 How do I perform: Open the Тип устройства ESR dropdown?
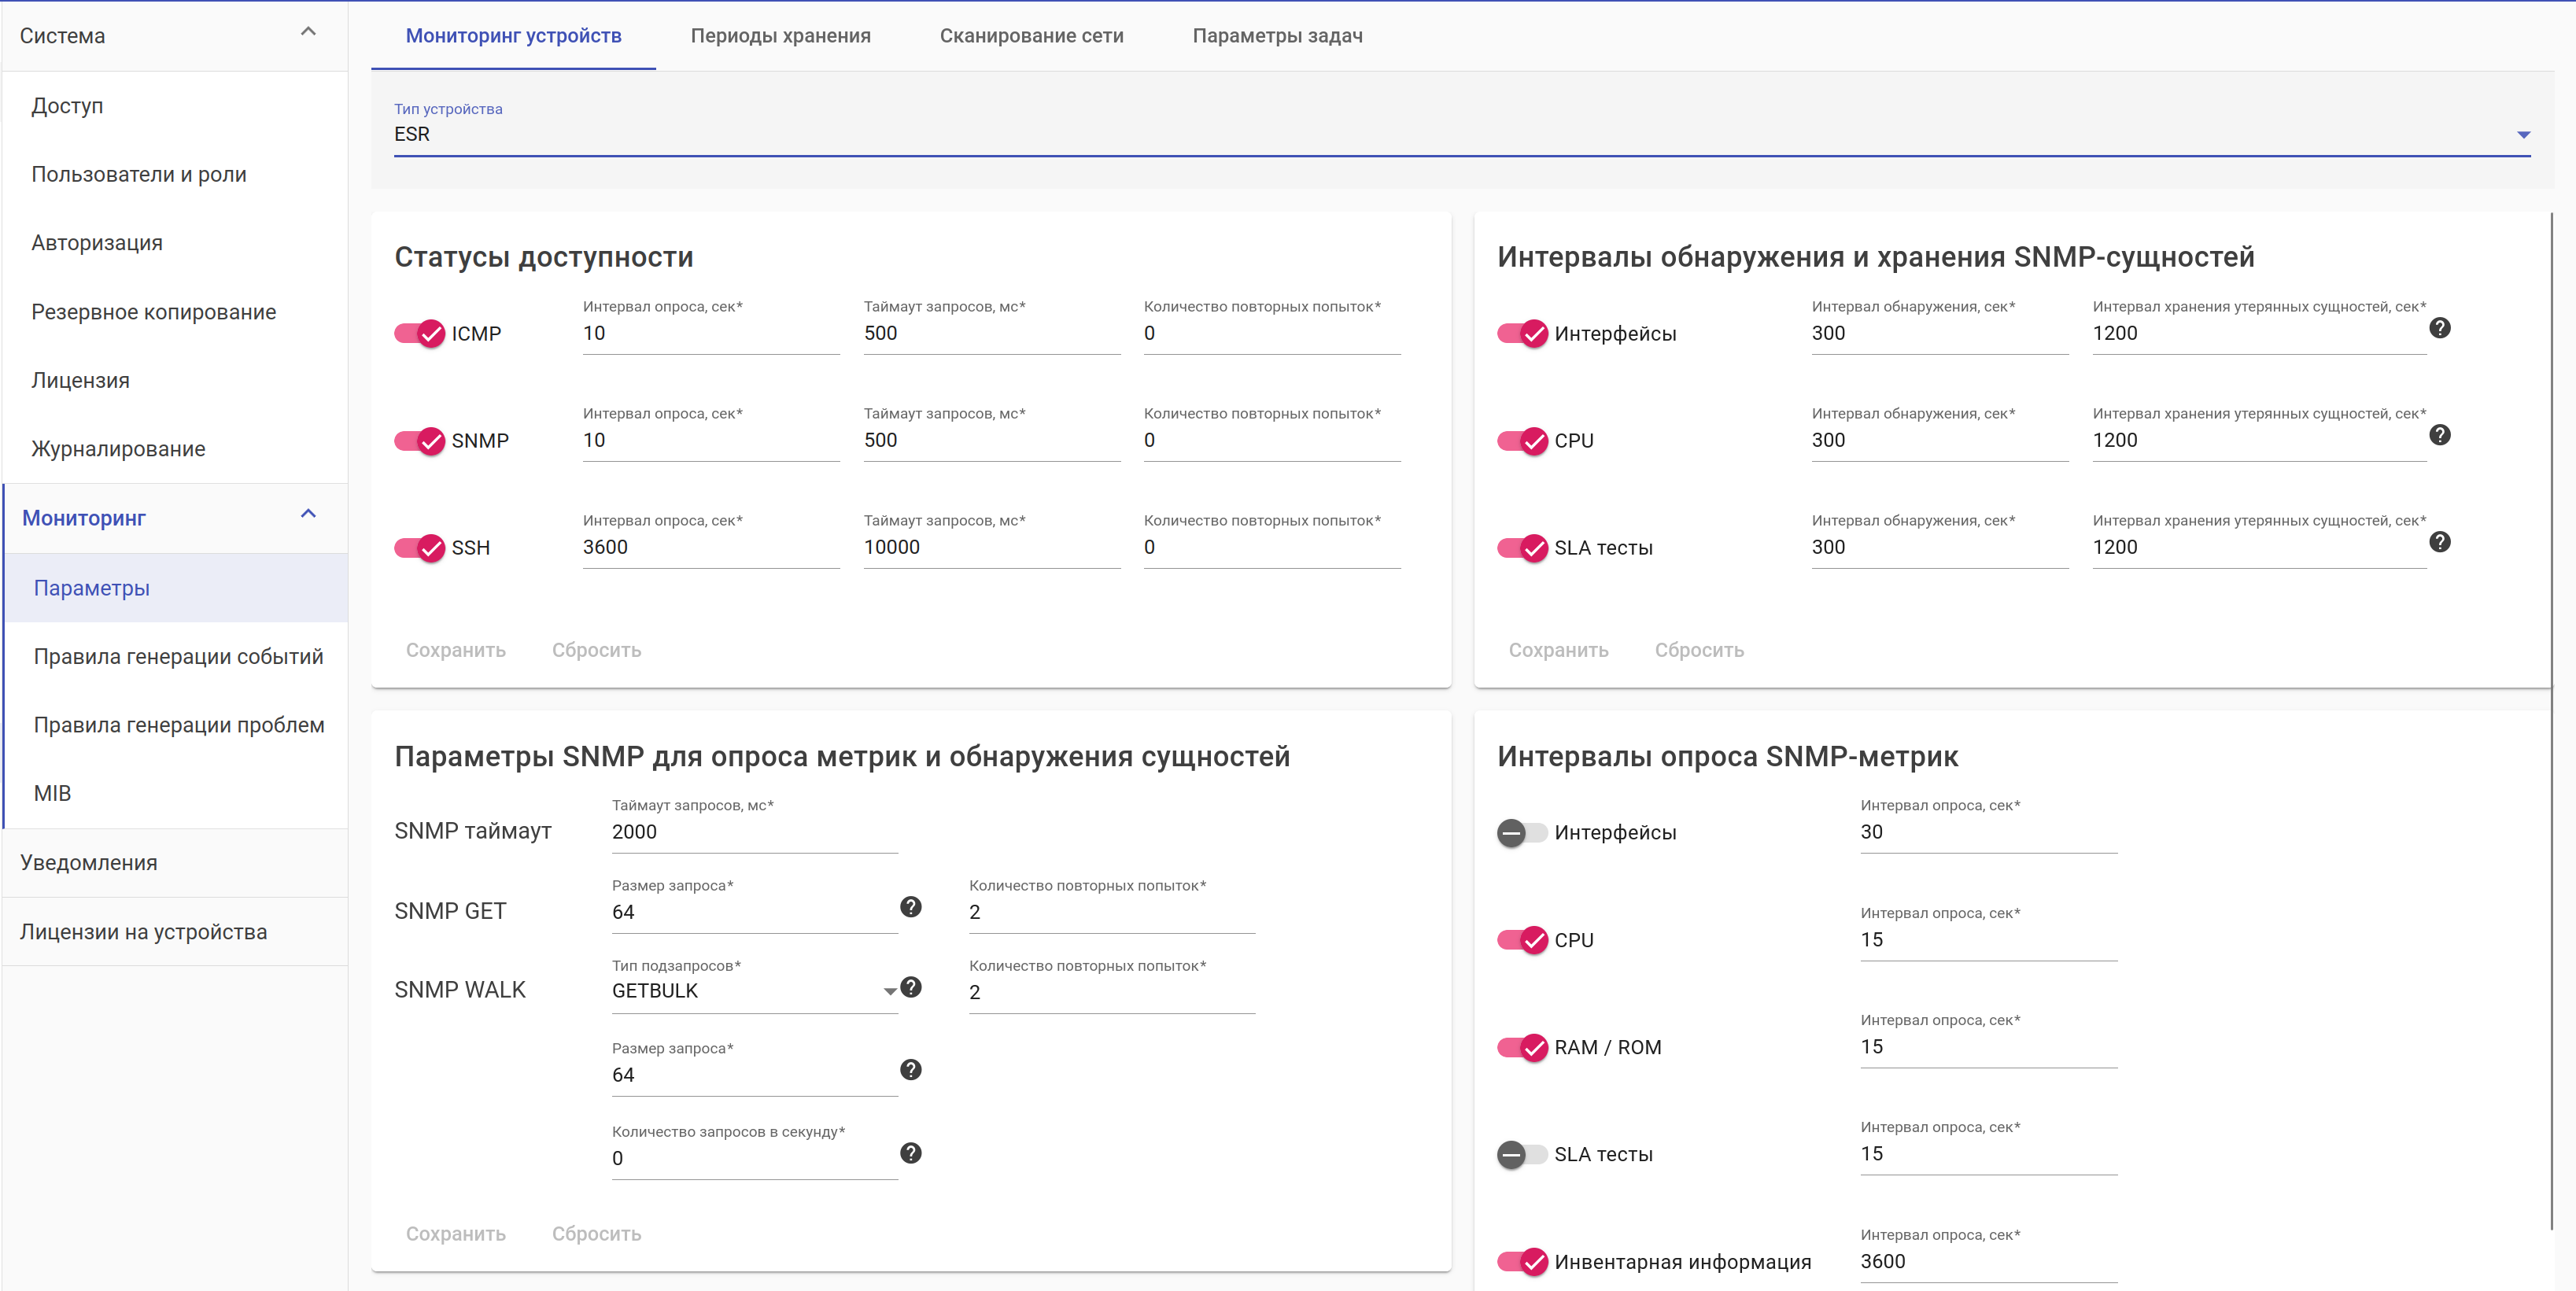click(1460, 134)
